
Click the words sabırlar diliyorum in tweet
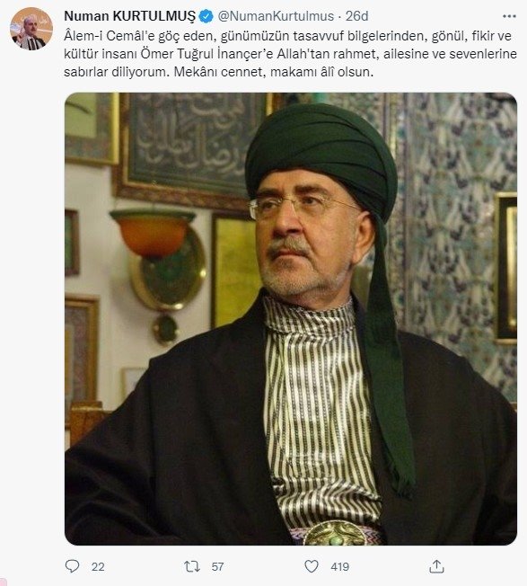117,72
